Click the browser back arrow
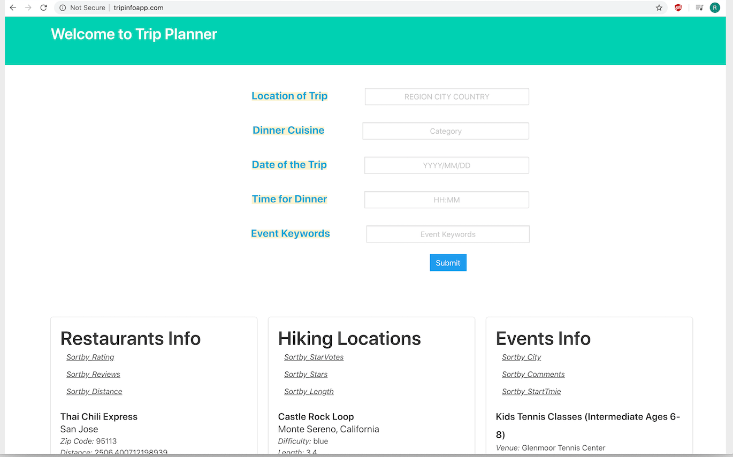The height and width of the screenshot is (457, 733). tap(13, 7)
